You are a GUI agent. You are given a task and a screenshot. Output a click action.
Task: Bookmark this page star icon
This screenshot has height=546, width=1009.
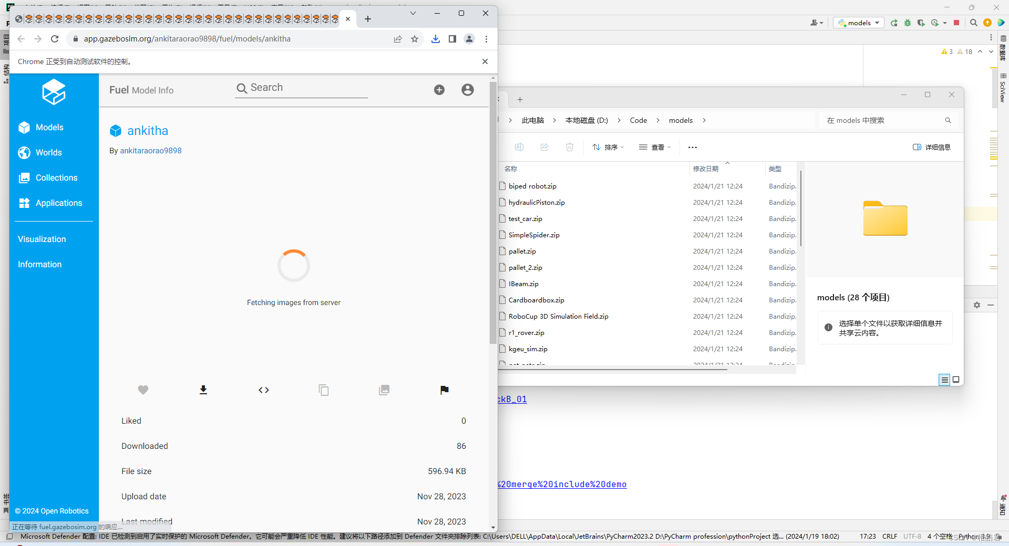(x=415, y=39)
